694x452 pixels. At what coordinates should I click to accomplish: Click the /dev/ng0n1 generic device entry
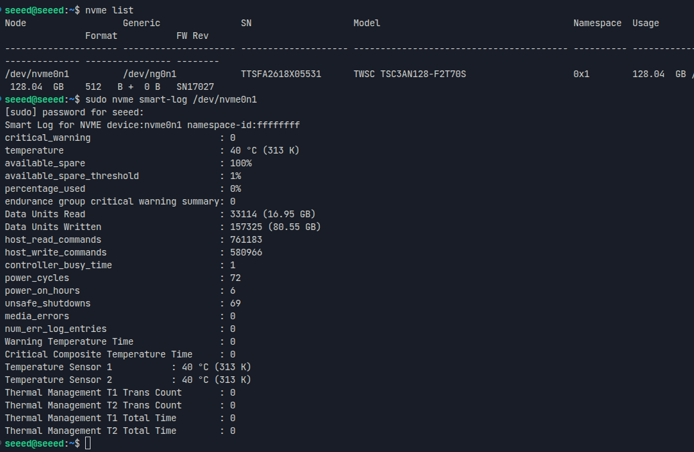pyautogui.click(x=150, y=74)
